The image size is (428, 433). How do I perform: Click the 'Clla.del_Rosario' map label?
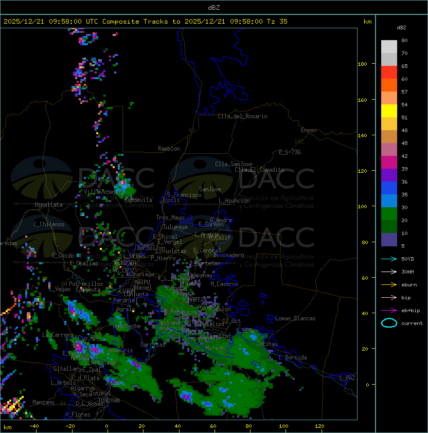click(x=242, y=116)
